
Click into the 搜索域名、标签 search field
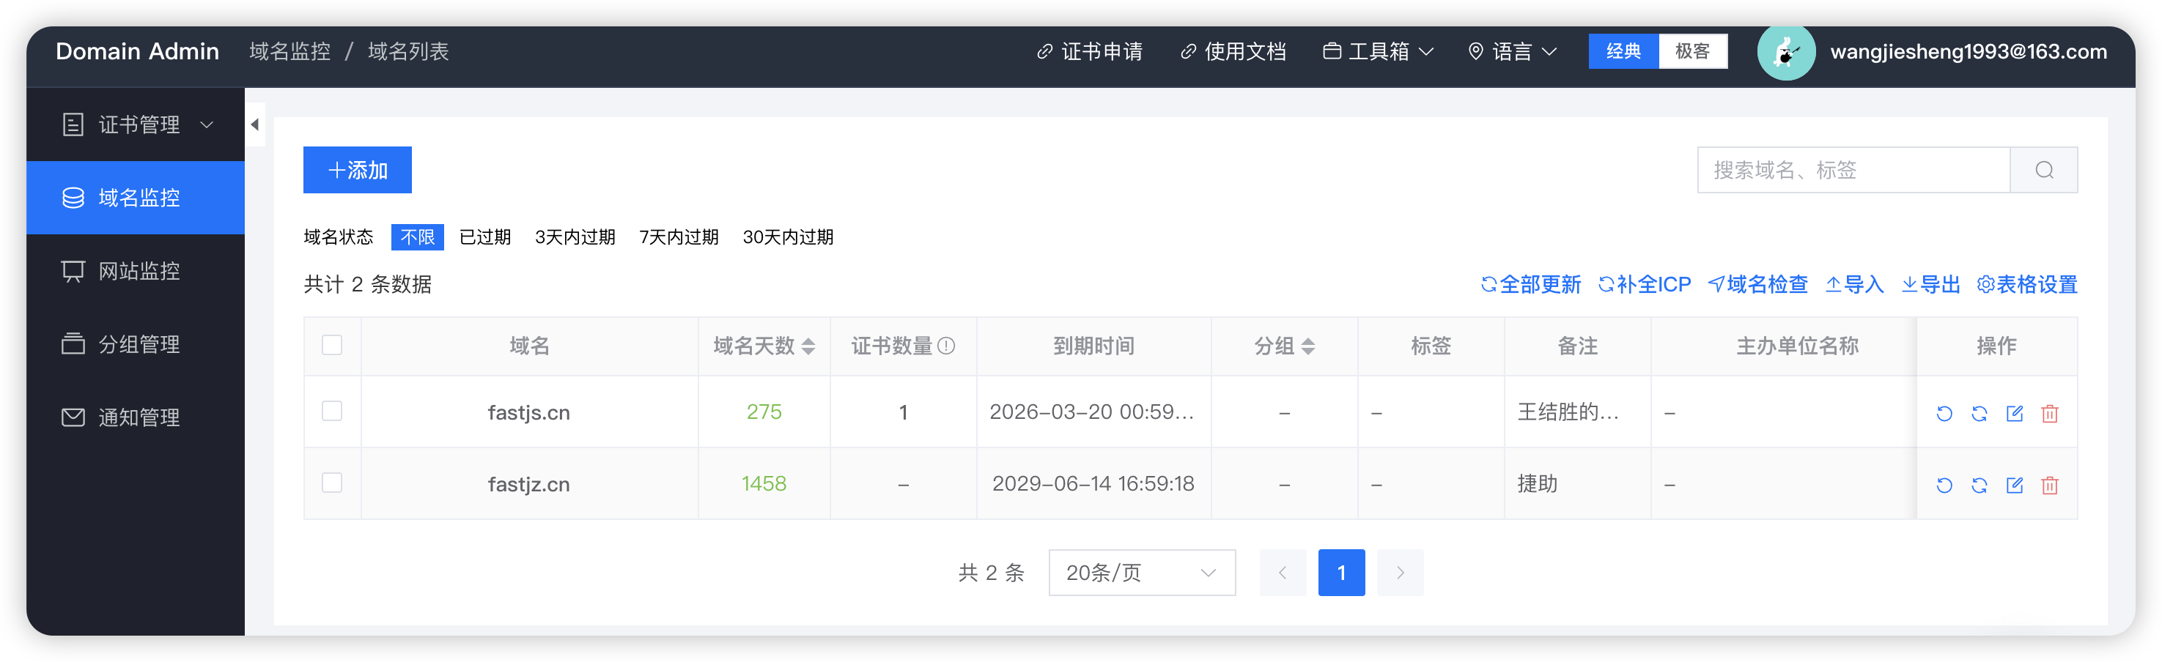pos(1854,171)
